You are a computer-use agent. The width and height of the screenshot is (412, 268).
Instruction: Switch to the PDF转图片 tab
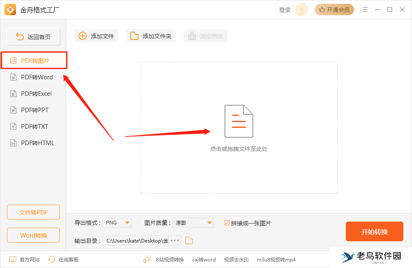tap(35, 60)
